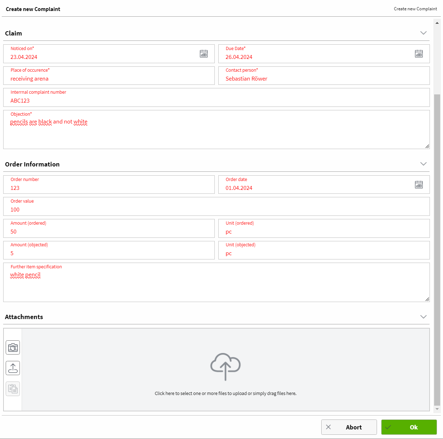Click the Amount (ordered) field

[109, 228]
